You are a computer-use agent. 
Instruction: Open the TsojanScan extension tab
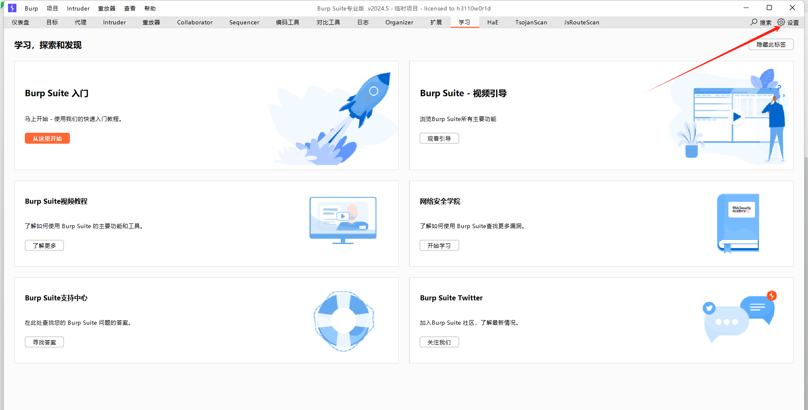[x=531, y=22]
